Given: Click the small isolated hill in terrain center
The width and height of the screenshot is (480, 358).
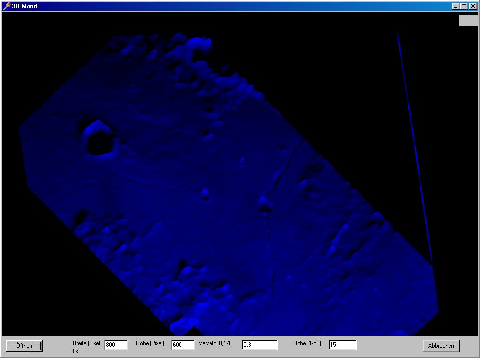Looking at the screenshot, I should click(x=205, y=193).
